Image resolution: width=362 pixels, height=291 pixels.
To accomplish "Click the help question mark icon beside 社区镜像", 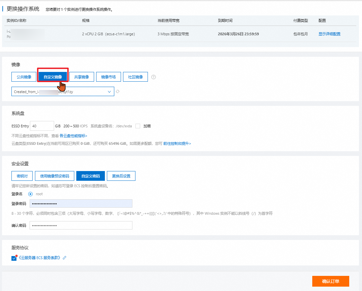I will click(154, 77).
